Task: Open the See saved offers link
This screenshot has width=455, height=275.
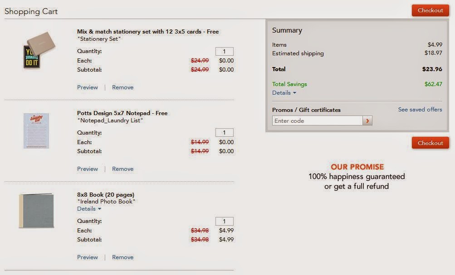Action: coord(420,110)
